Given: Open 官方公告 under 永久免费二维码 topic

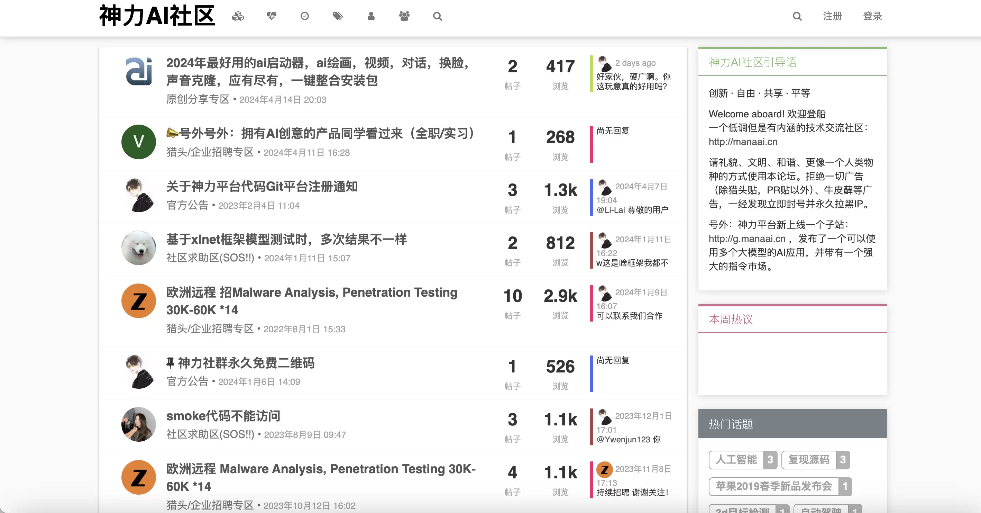Looking at the screenshot, I should pos(187,381).
